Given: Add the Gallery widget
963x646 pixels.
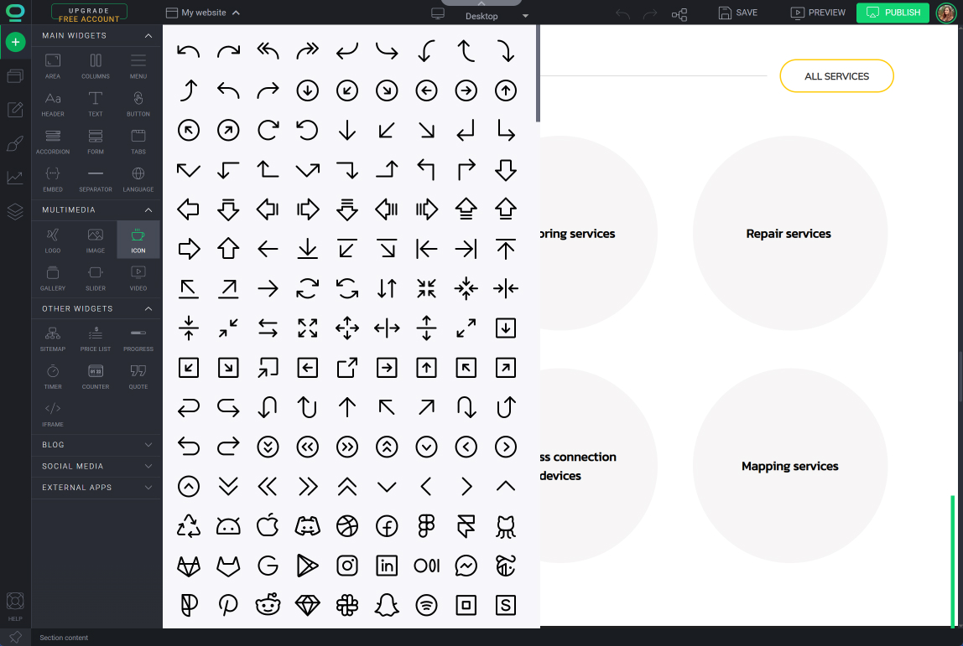Looking at the screenshot, I should click(x=53, y=278).
